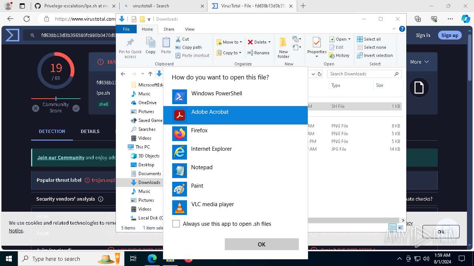This screenshot has width=474, height=266.
Task: Open the Delete dropdown in Organize group
Action: [x=259, y=42]
